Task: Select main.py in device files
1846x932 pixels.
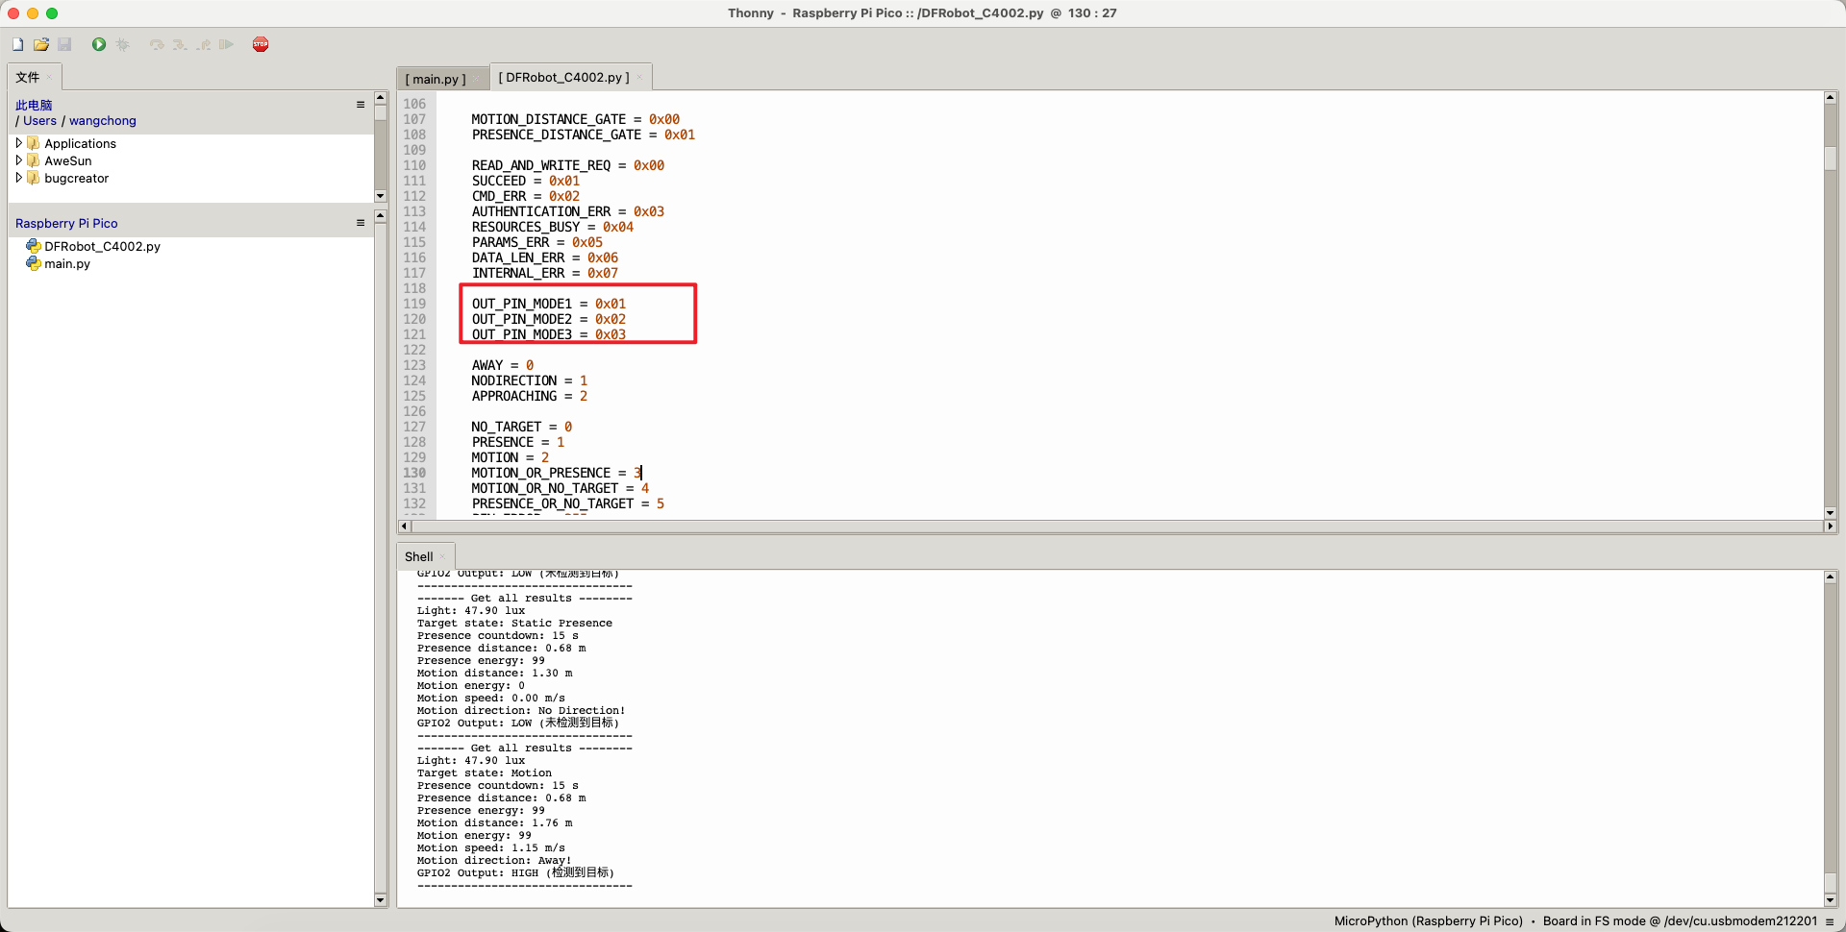Action: click(67, 263)
